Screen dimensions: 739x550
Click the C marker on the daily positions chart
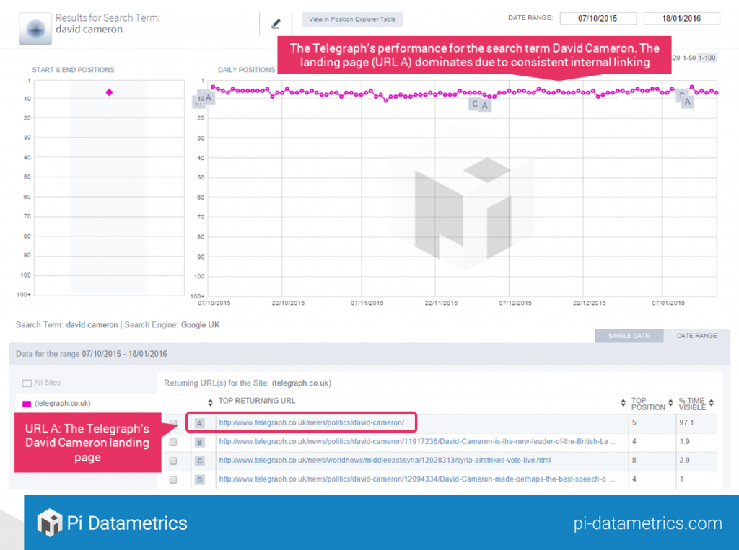tap(475, 104)
